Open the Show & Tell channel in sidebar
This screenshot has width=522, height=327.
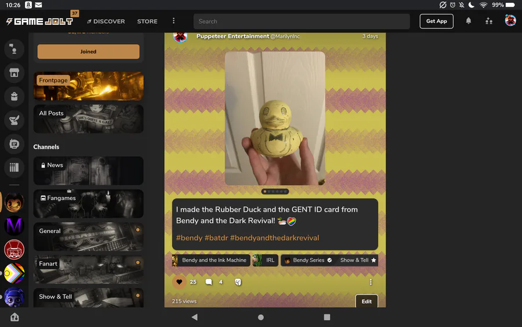(88, 297)
